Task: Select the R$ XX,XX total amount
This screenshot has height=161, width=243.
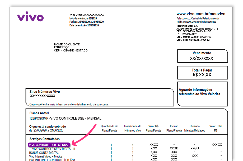Action: coord(202,75)
